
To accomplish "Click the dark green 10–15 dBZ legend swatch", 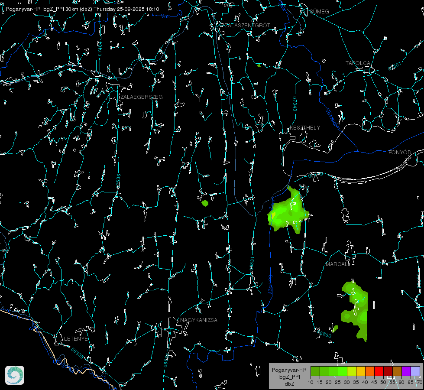I will pyautogui.click(x=315, y=371).
